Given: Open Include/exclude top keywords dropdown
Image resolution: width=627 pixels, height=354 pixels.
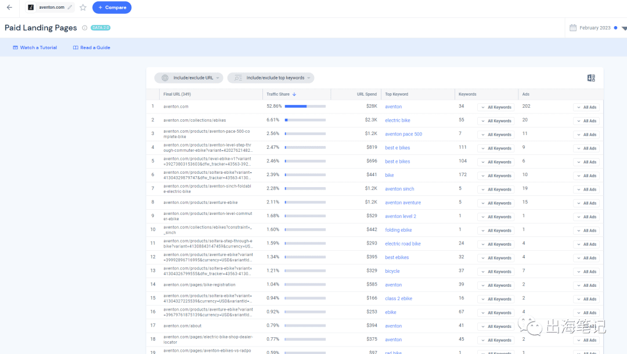Looking at the screenshot, I should pos(271,78).
